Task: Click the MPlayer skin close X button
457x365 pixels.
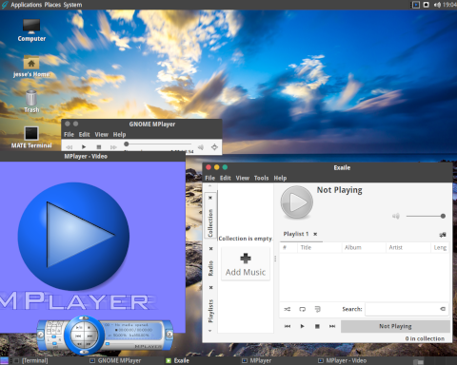Action: pos(169,334)
